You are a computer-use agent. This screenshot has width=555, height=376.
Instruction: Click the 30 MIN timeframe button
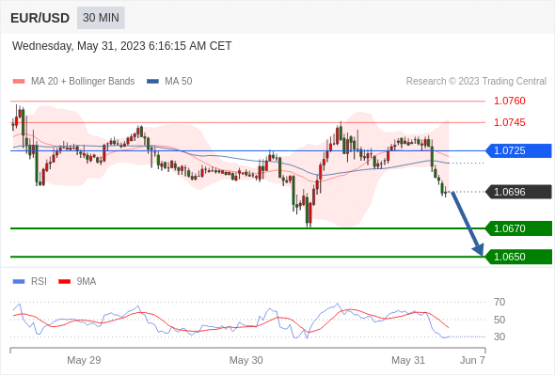(x=101, y=18)
